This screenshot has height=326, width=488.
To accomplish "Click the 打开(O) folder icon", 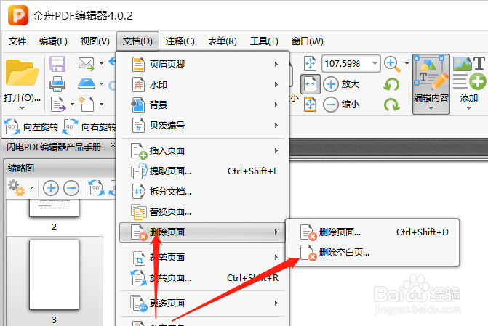I will point(22,73).
